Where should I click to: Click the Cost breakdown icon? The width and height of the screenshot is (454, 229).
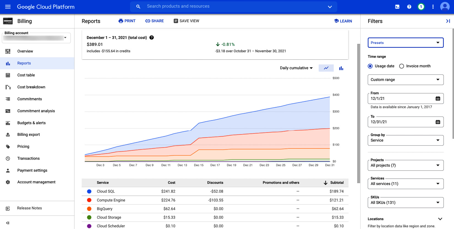(8, 87)
